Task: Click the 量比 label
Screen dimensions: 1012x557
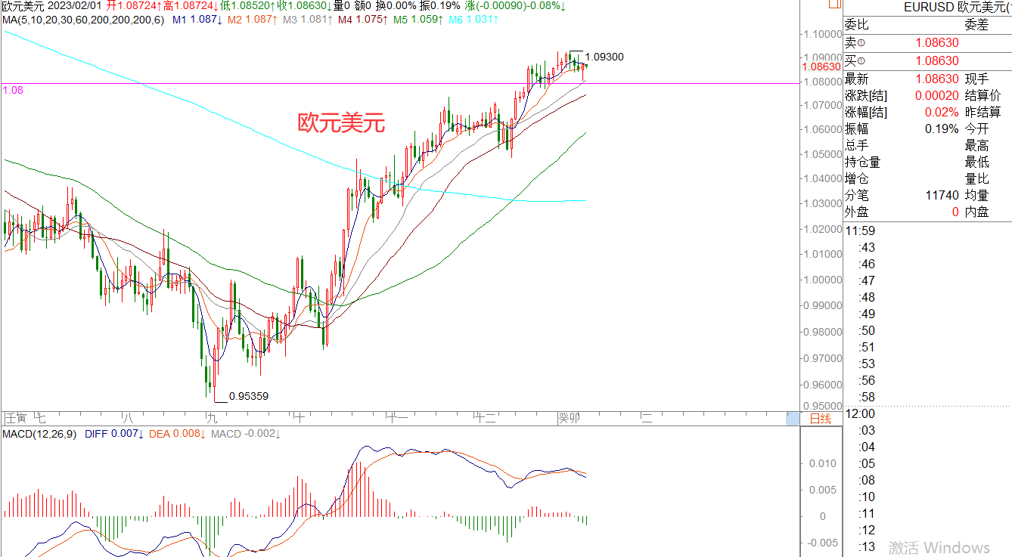Action: pyautogui.click(x=976, y=178)
